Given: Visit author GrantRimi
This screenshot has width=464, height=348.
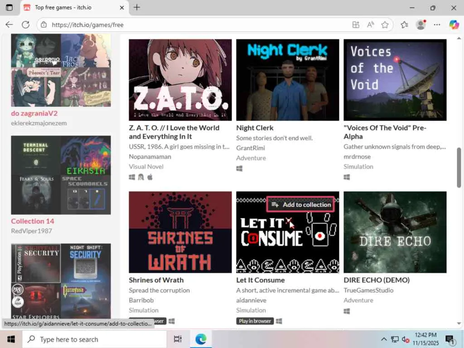Looking at the screenshot, I should tap(251, 148).
